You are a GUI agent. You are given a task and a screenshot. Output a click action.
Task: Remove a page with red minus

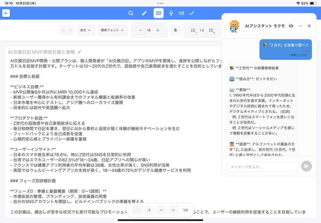pyautogui.click(x=161, y=210)
